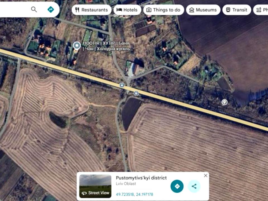Select the right bus stop icon
Image resolution: width=268 pixels, height=201 pixels.
point(136,93)
